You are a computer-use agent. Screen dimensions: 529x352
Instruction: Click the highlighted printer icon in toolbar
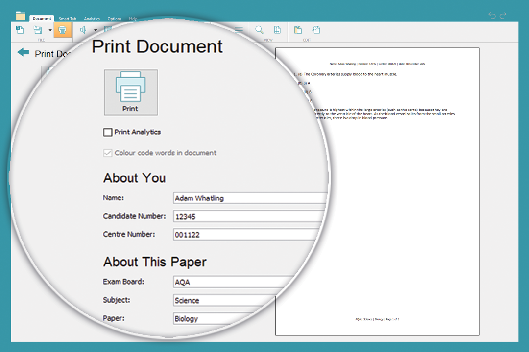[x=62, y=30]
